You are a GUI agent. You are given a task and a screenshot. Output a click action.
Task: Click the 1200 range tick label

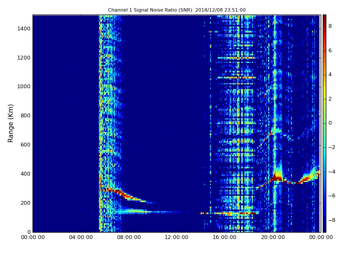(24, 58)
